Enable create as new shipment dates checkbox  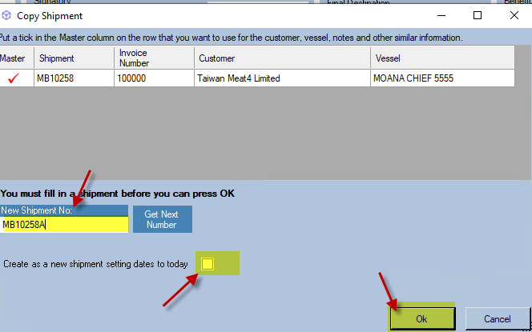[208, 264]
